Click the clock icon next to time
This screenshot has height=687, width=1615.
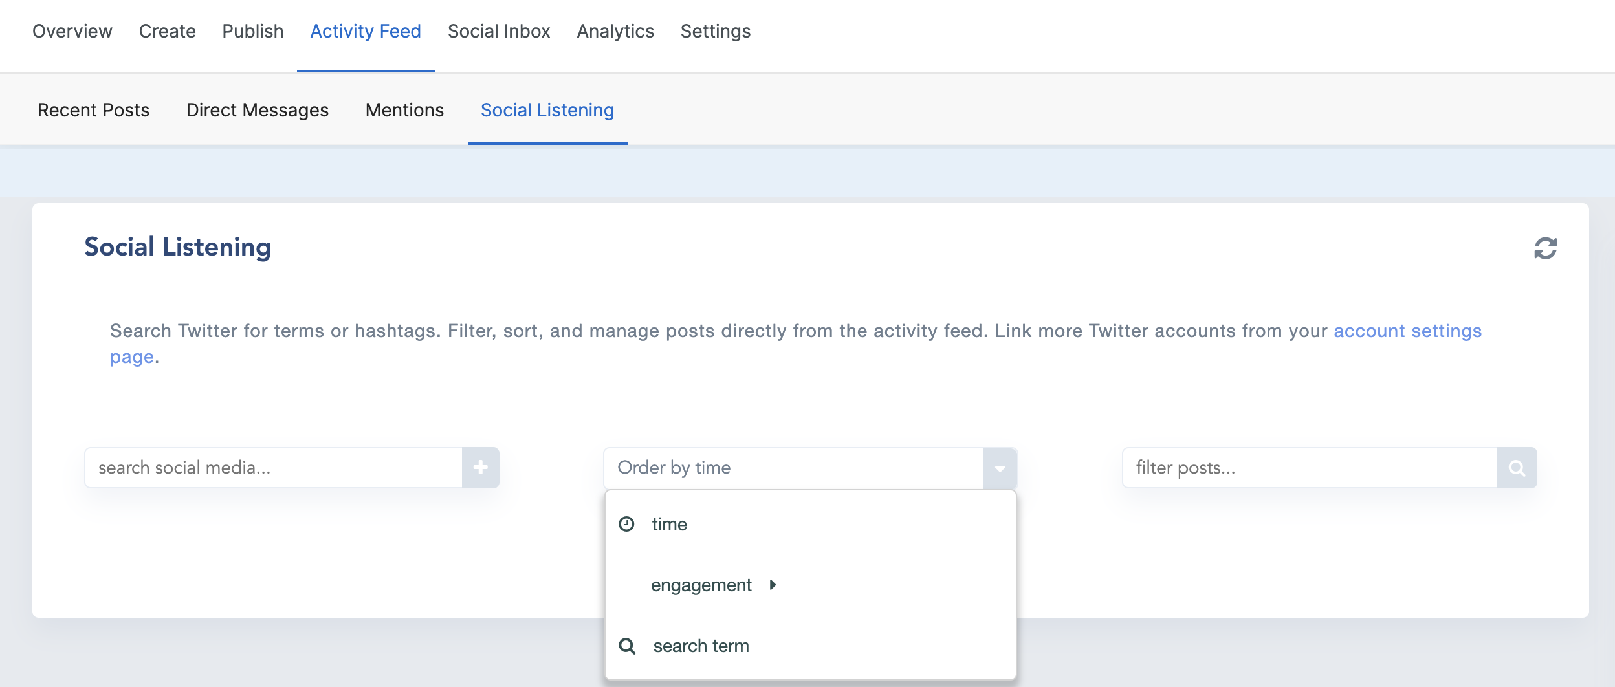tap(626, 524)
